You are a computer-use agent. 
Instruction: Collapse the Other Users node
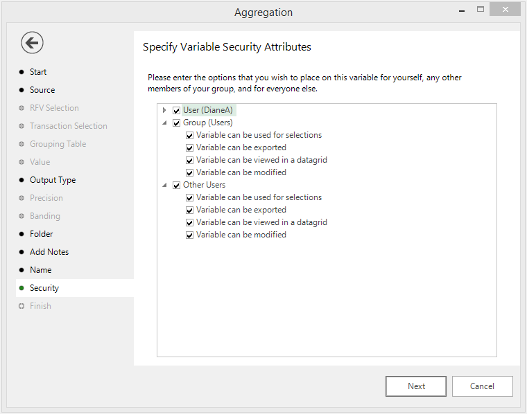click(164, 185)
